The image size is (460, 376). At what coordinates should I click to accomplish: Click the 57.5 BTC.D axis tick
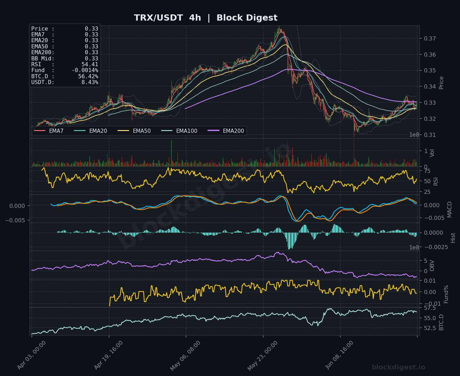[x=430, y=308]
